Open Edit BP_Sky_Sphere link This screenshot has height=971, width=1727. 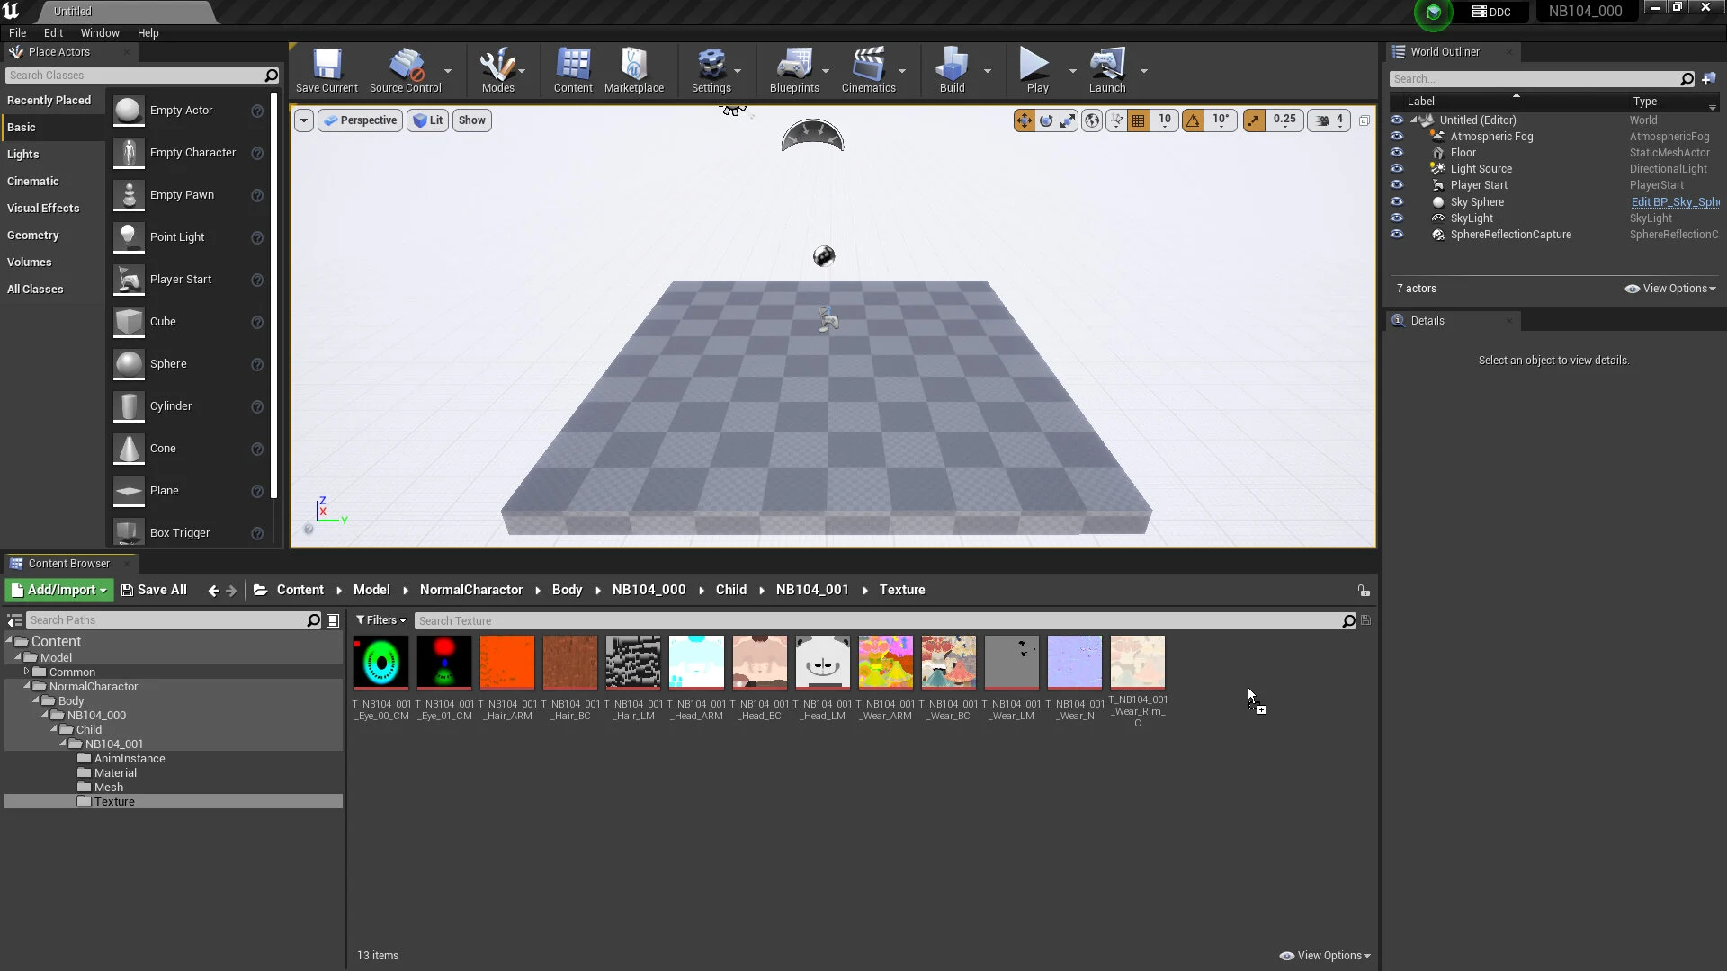[x=1675, y=202]
